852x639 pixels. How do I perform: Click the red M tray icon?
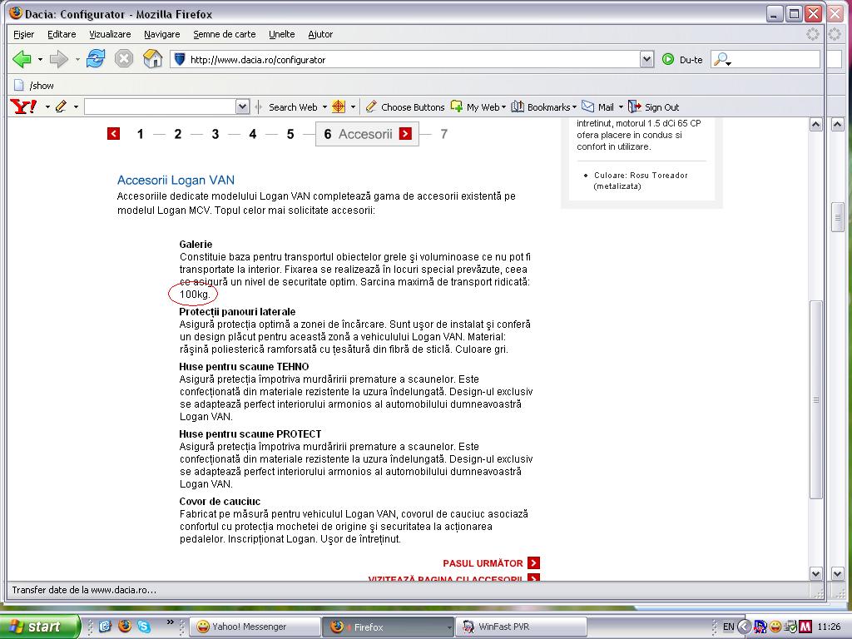pyautogui.click(x=805, y=627)
